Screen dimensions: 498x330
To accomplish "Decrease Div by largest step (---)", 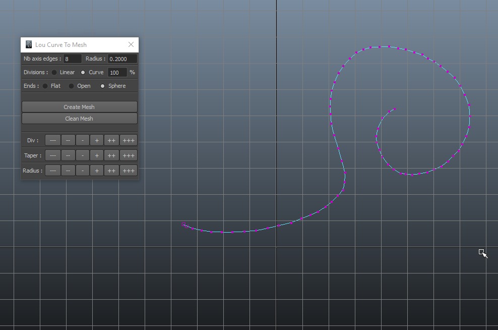I will point(53,140).
